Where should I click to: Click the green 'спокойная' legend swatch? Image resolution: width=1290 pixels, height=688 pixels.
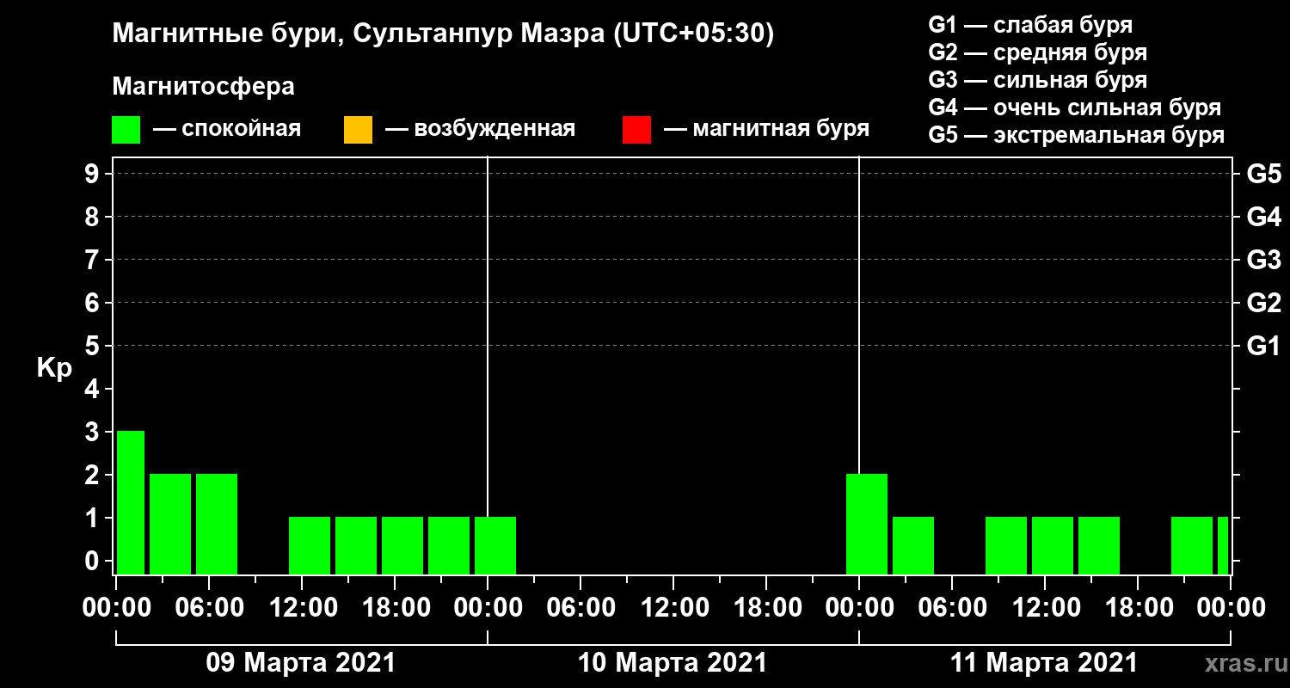[126, 129]
